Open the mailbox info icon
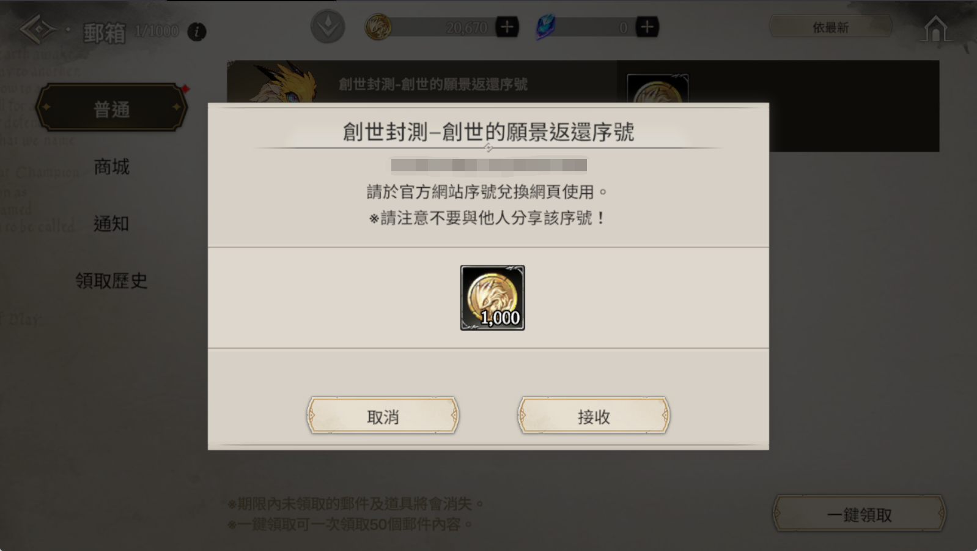This screenshot has height=551, width=977. (x=196, y=31)
